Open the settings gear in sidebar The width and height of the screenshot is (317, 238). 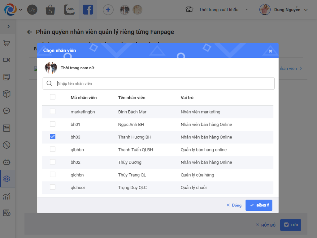pyautogui.click(x=7, y=179)
